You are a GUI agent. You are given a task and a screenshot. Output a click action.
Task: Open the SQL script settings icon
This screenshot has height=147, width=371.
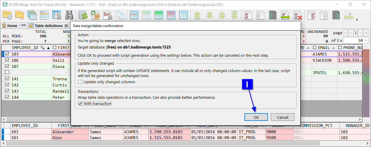pos(107,15)
